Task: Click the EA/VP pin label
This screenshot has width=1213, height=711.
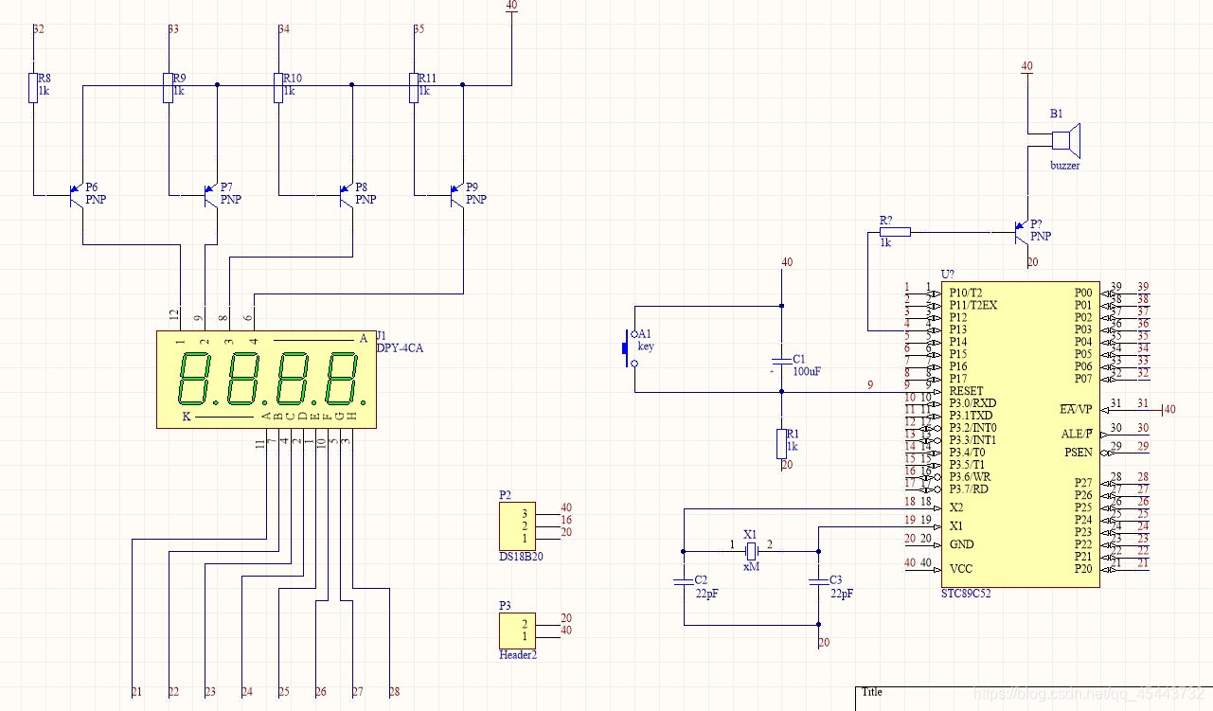Action: [1076, 409]
